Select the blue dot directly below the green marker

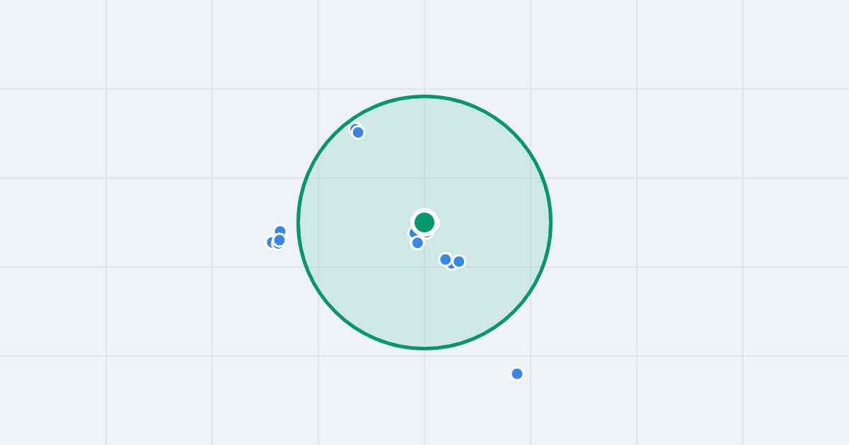pyautogui.click(x=417, y=243)
